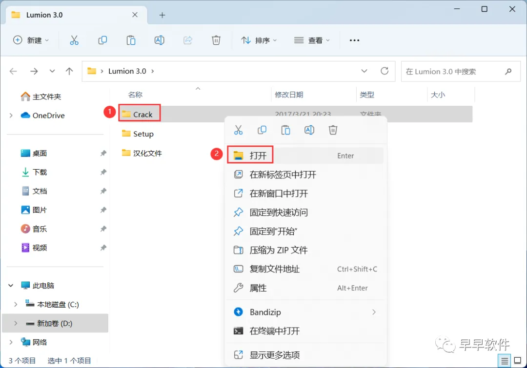Choose 显示更多选项
Viewport: 527px width, 368px height.
point(305,355)
